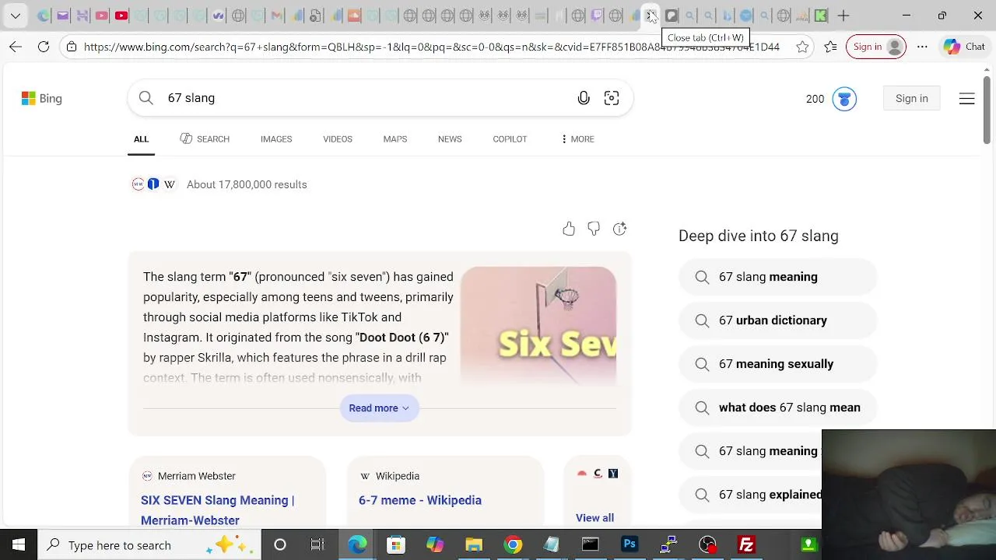Click About 17,800,000 results text
This screenshot has width=996, height=560.
[x=247, y=184]
